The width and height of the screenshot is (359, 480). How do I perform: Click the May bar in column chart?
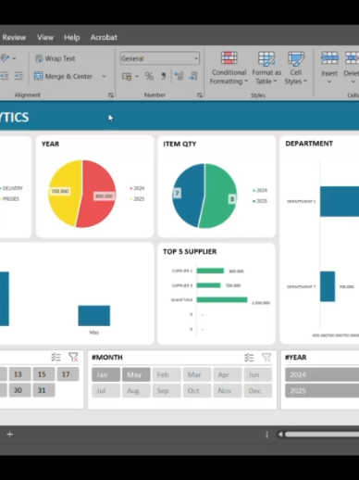pyautogui.click(x=94, y=316)
